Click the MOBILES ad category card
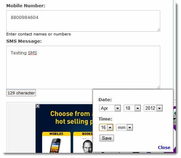 point(56,143)
